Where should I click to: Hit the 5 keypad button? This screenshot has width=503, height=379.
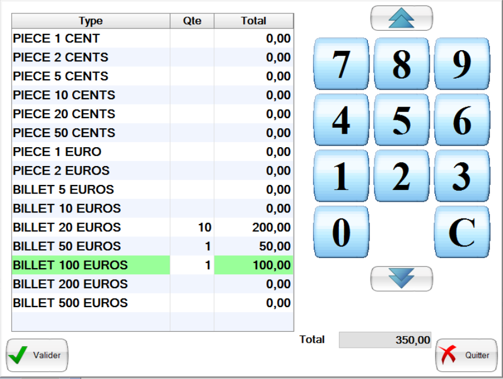coord(401,120)
